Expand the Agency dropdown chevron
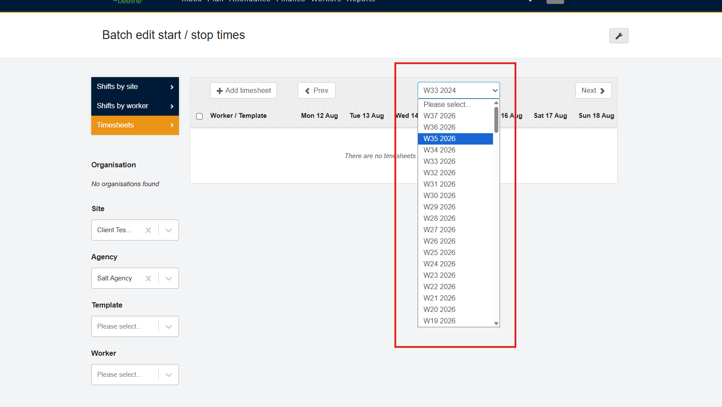The width and height of the screenshot is (722, 407). click(x=168, y=278)
